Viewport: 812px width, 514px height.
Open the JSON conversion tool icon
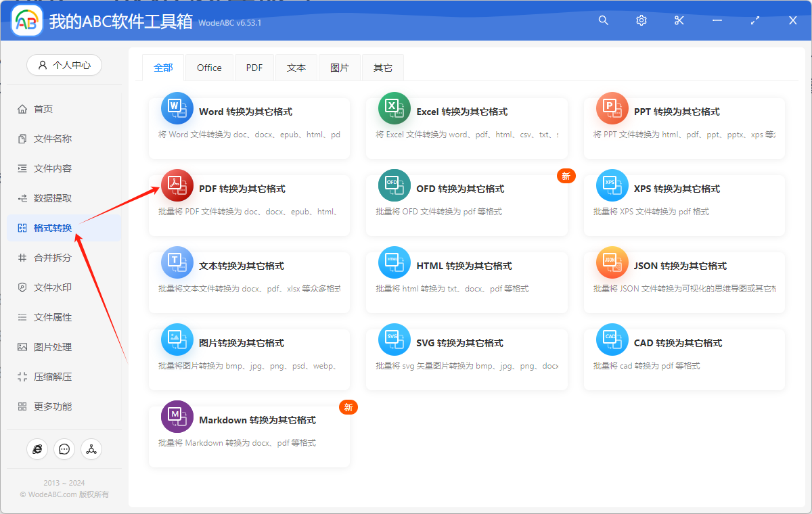(612, 262)
